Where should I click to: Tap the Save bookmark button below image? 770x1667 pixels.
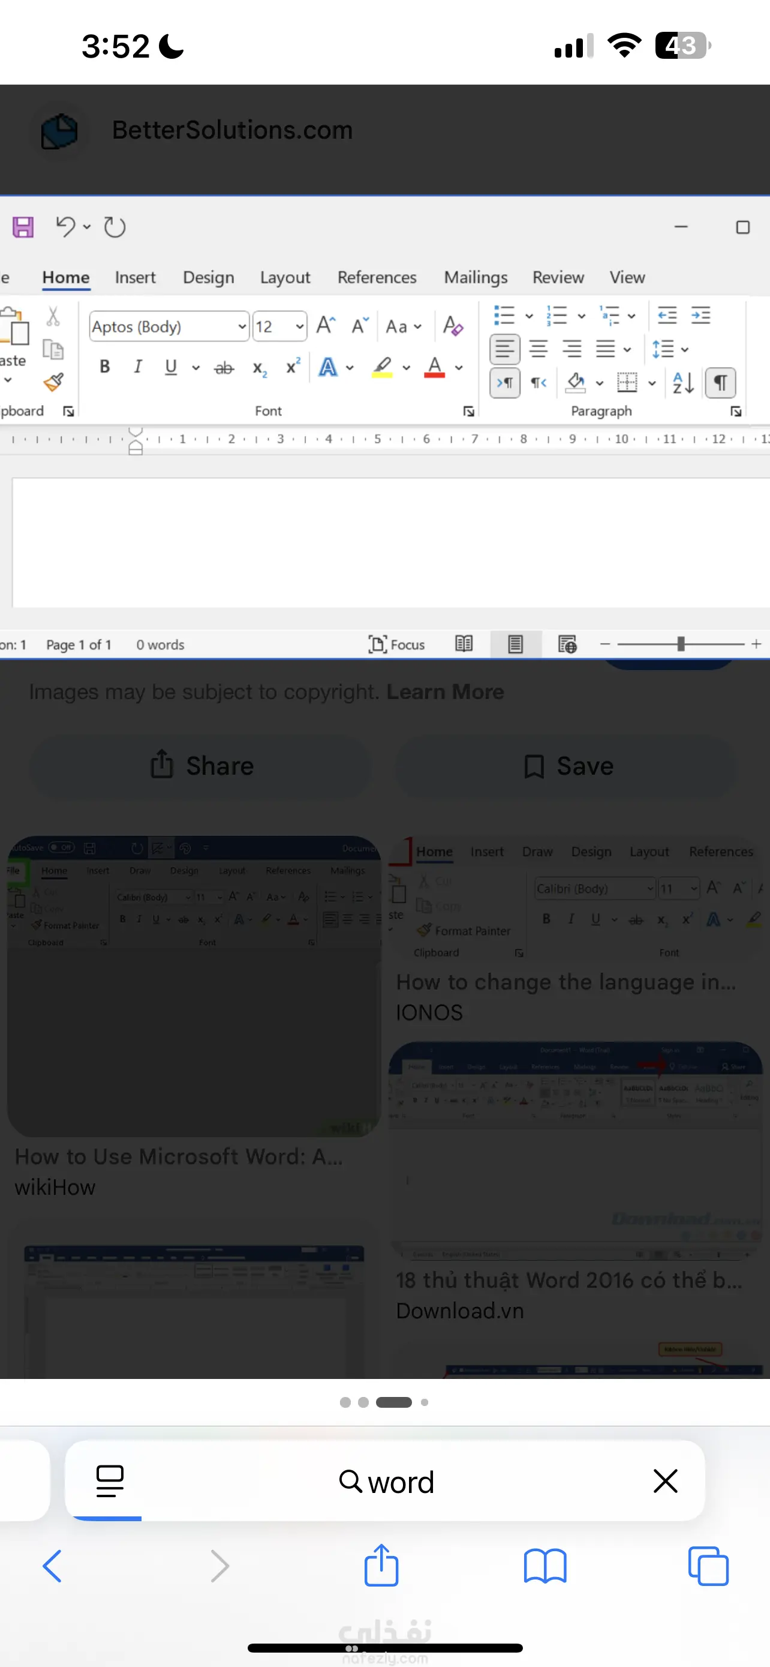coord(566,766)
